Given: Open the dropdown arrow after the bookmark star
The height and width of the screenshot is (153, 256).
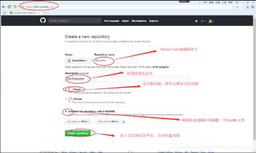Looking at the screenshot, I should click(x=241, y=7).
